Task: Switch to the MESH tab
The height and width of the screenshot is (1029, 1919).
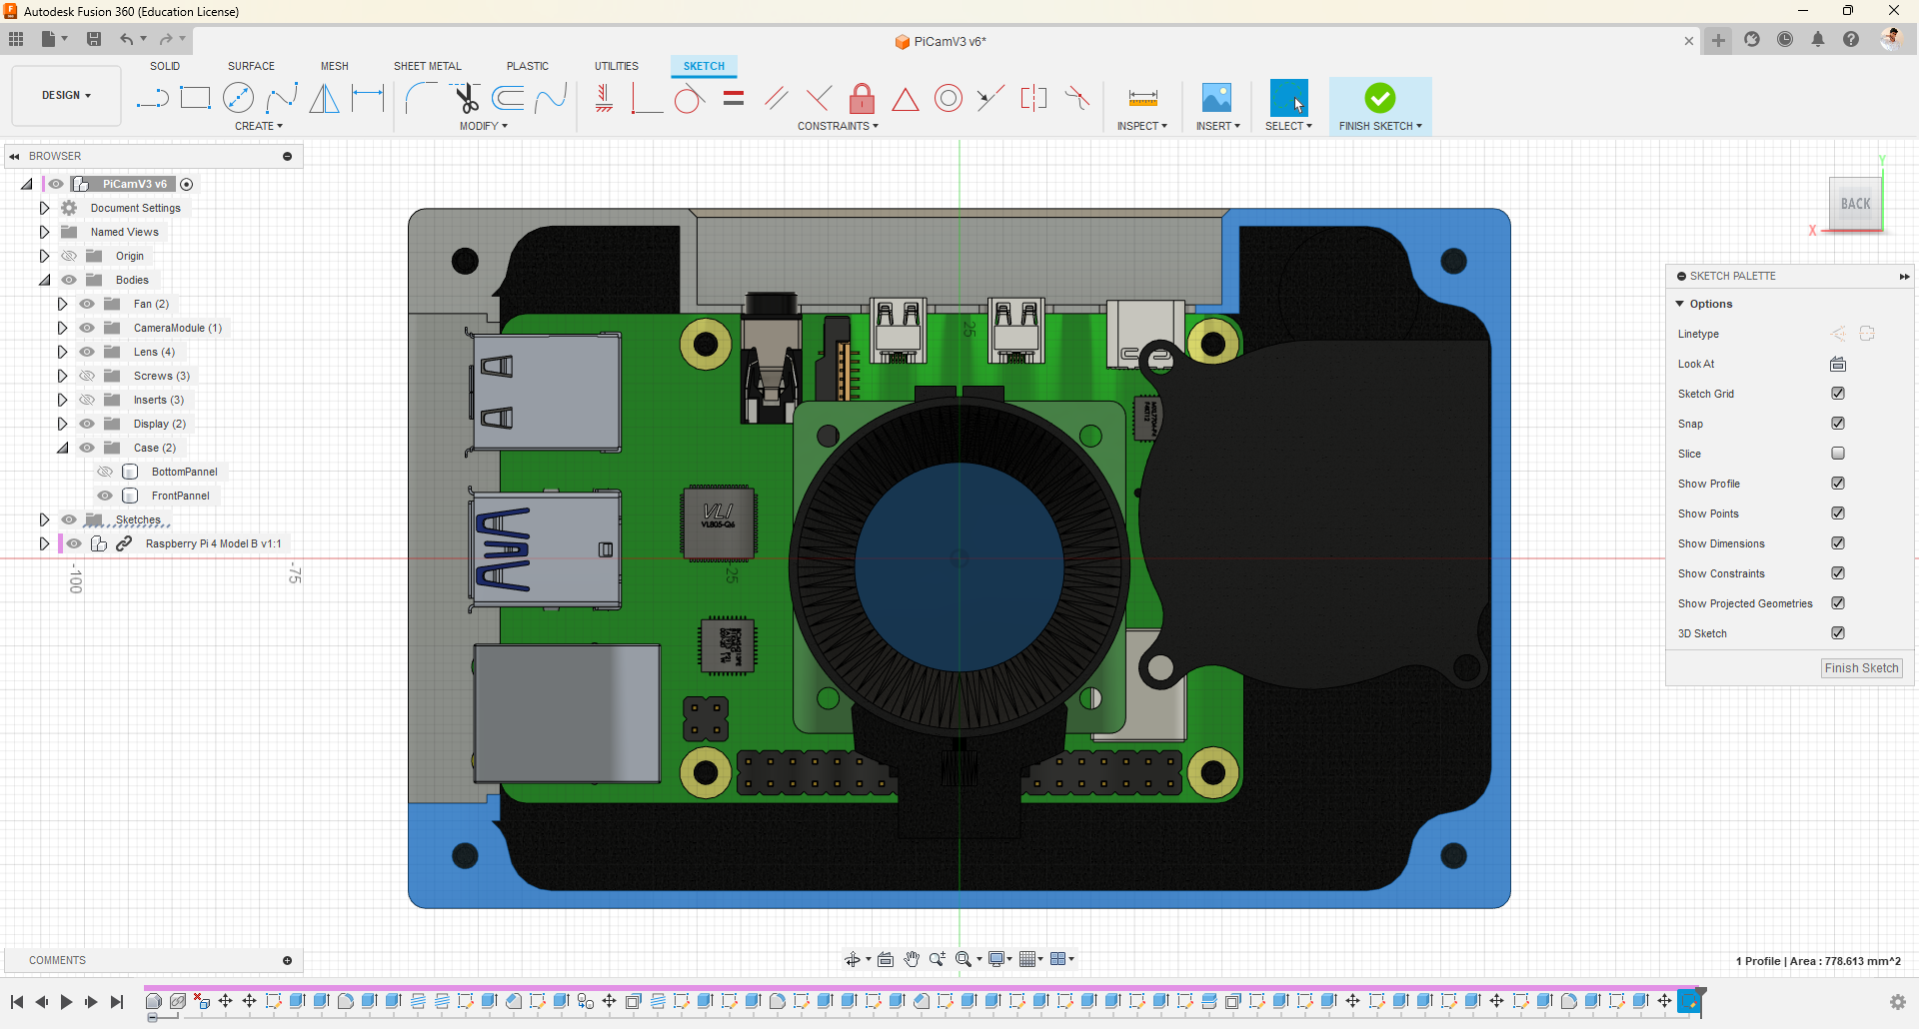Action: coord(335,66)
